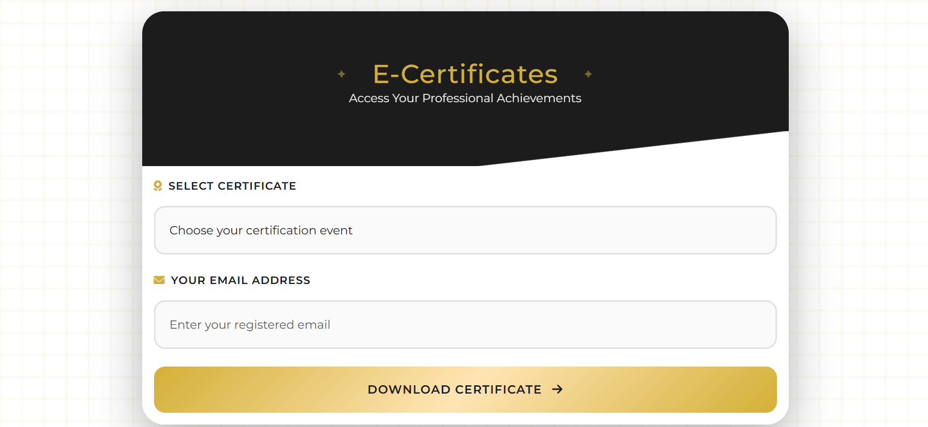Click the E-Certificates gold heading
928x427 pixels.
(x=465, y=74)
